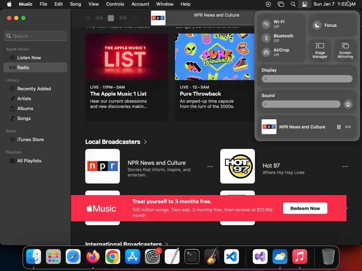362x271 pixels.
Task: Play Hot 97 station tile
Action: click(238, 166)
